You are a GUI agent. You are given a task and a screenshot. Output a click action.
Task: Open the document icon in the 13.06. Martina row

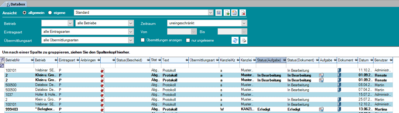point(339,109)
